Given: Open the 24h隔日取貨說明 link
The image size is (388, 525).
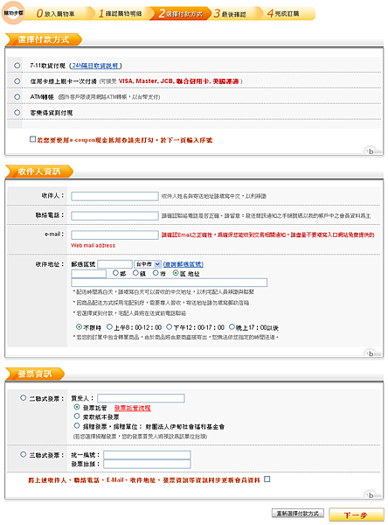Looking at the screenshot, I should pos(95,66).
